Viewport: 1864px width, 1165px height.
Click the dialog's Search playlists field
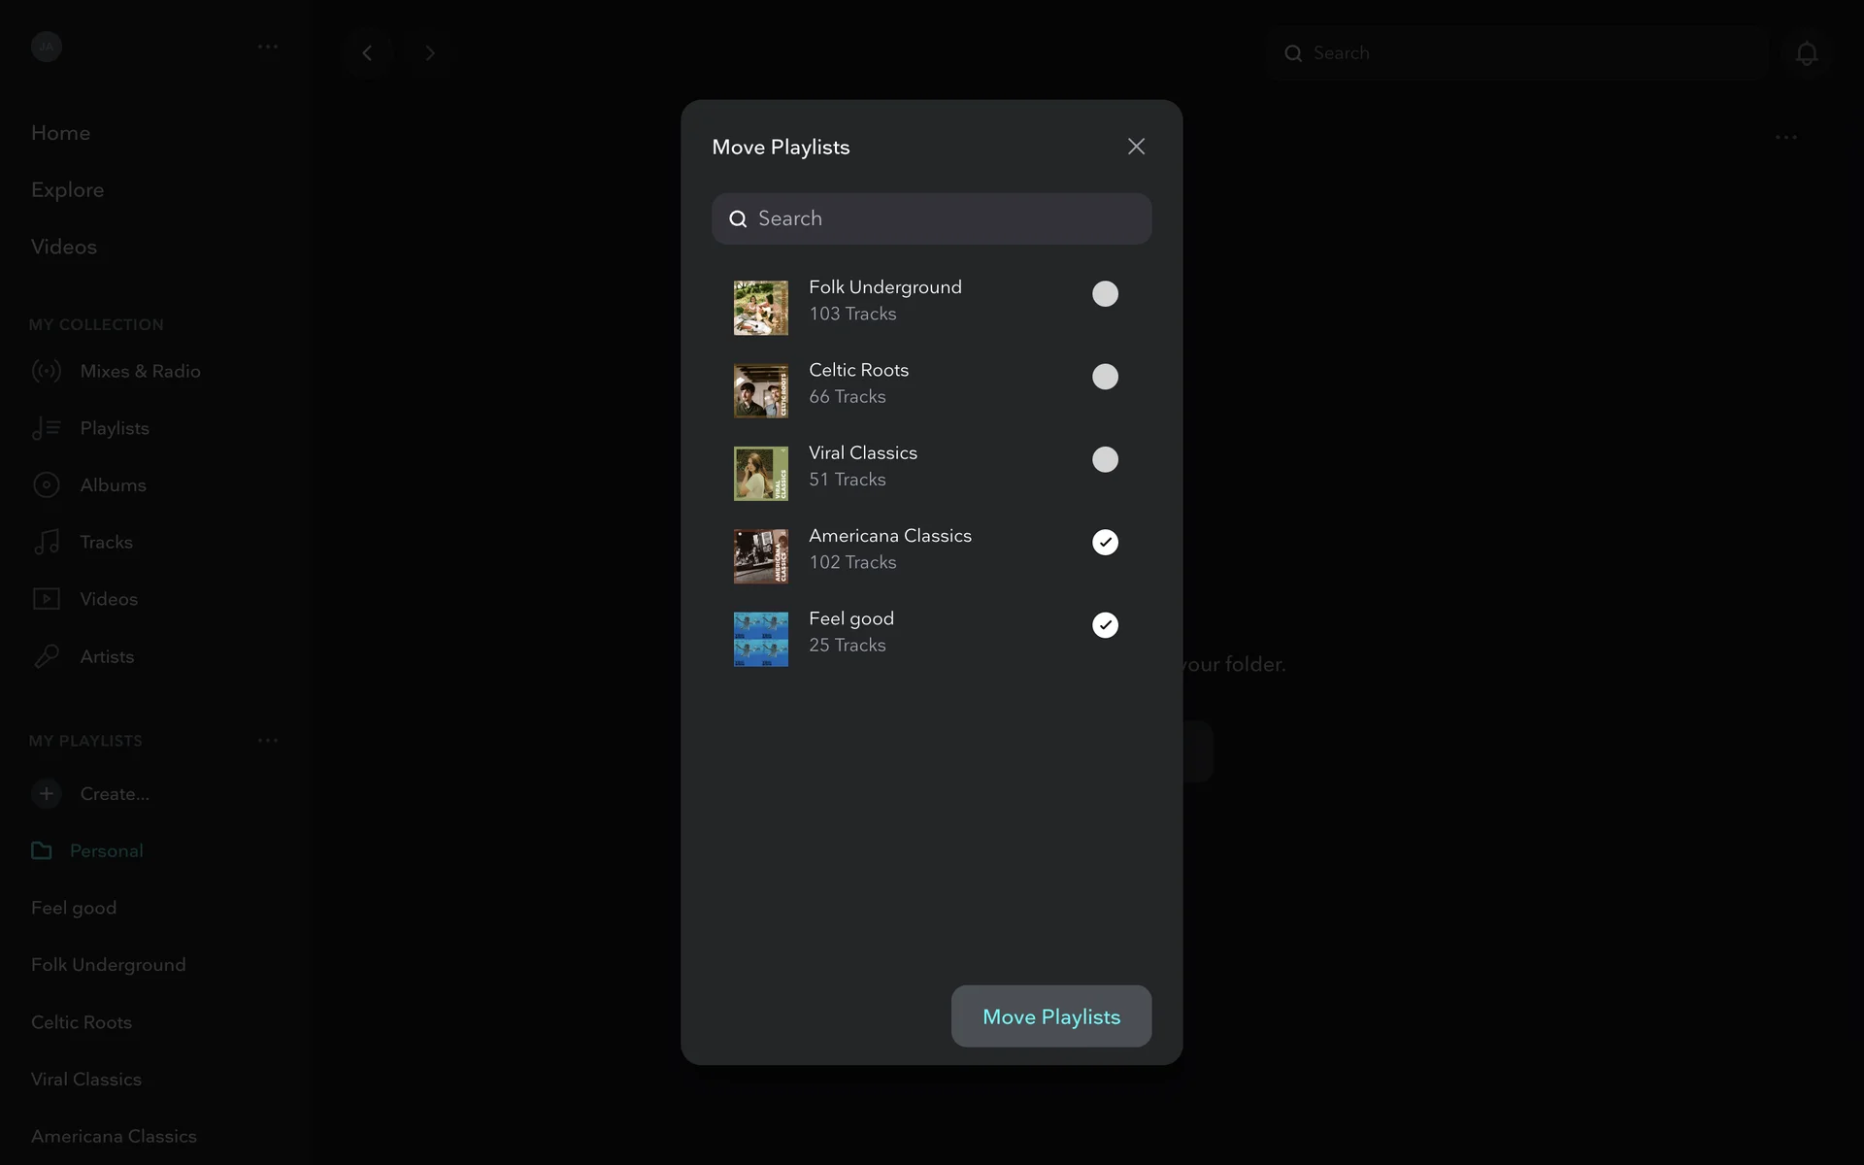[932, 218]
